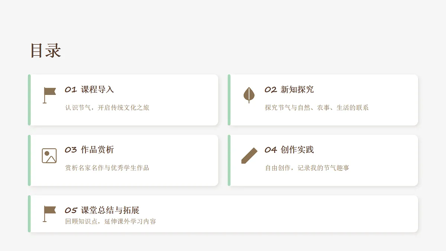Click the green accent bar of 课堂总结与拓展 card

(29, 214)
